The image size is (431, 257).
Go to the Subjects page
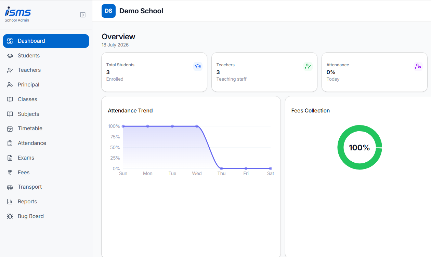click(46, 114)
